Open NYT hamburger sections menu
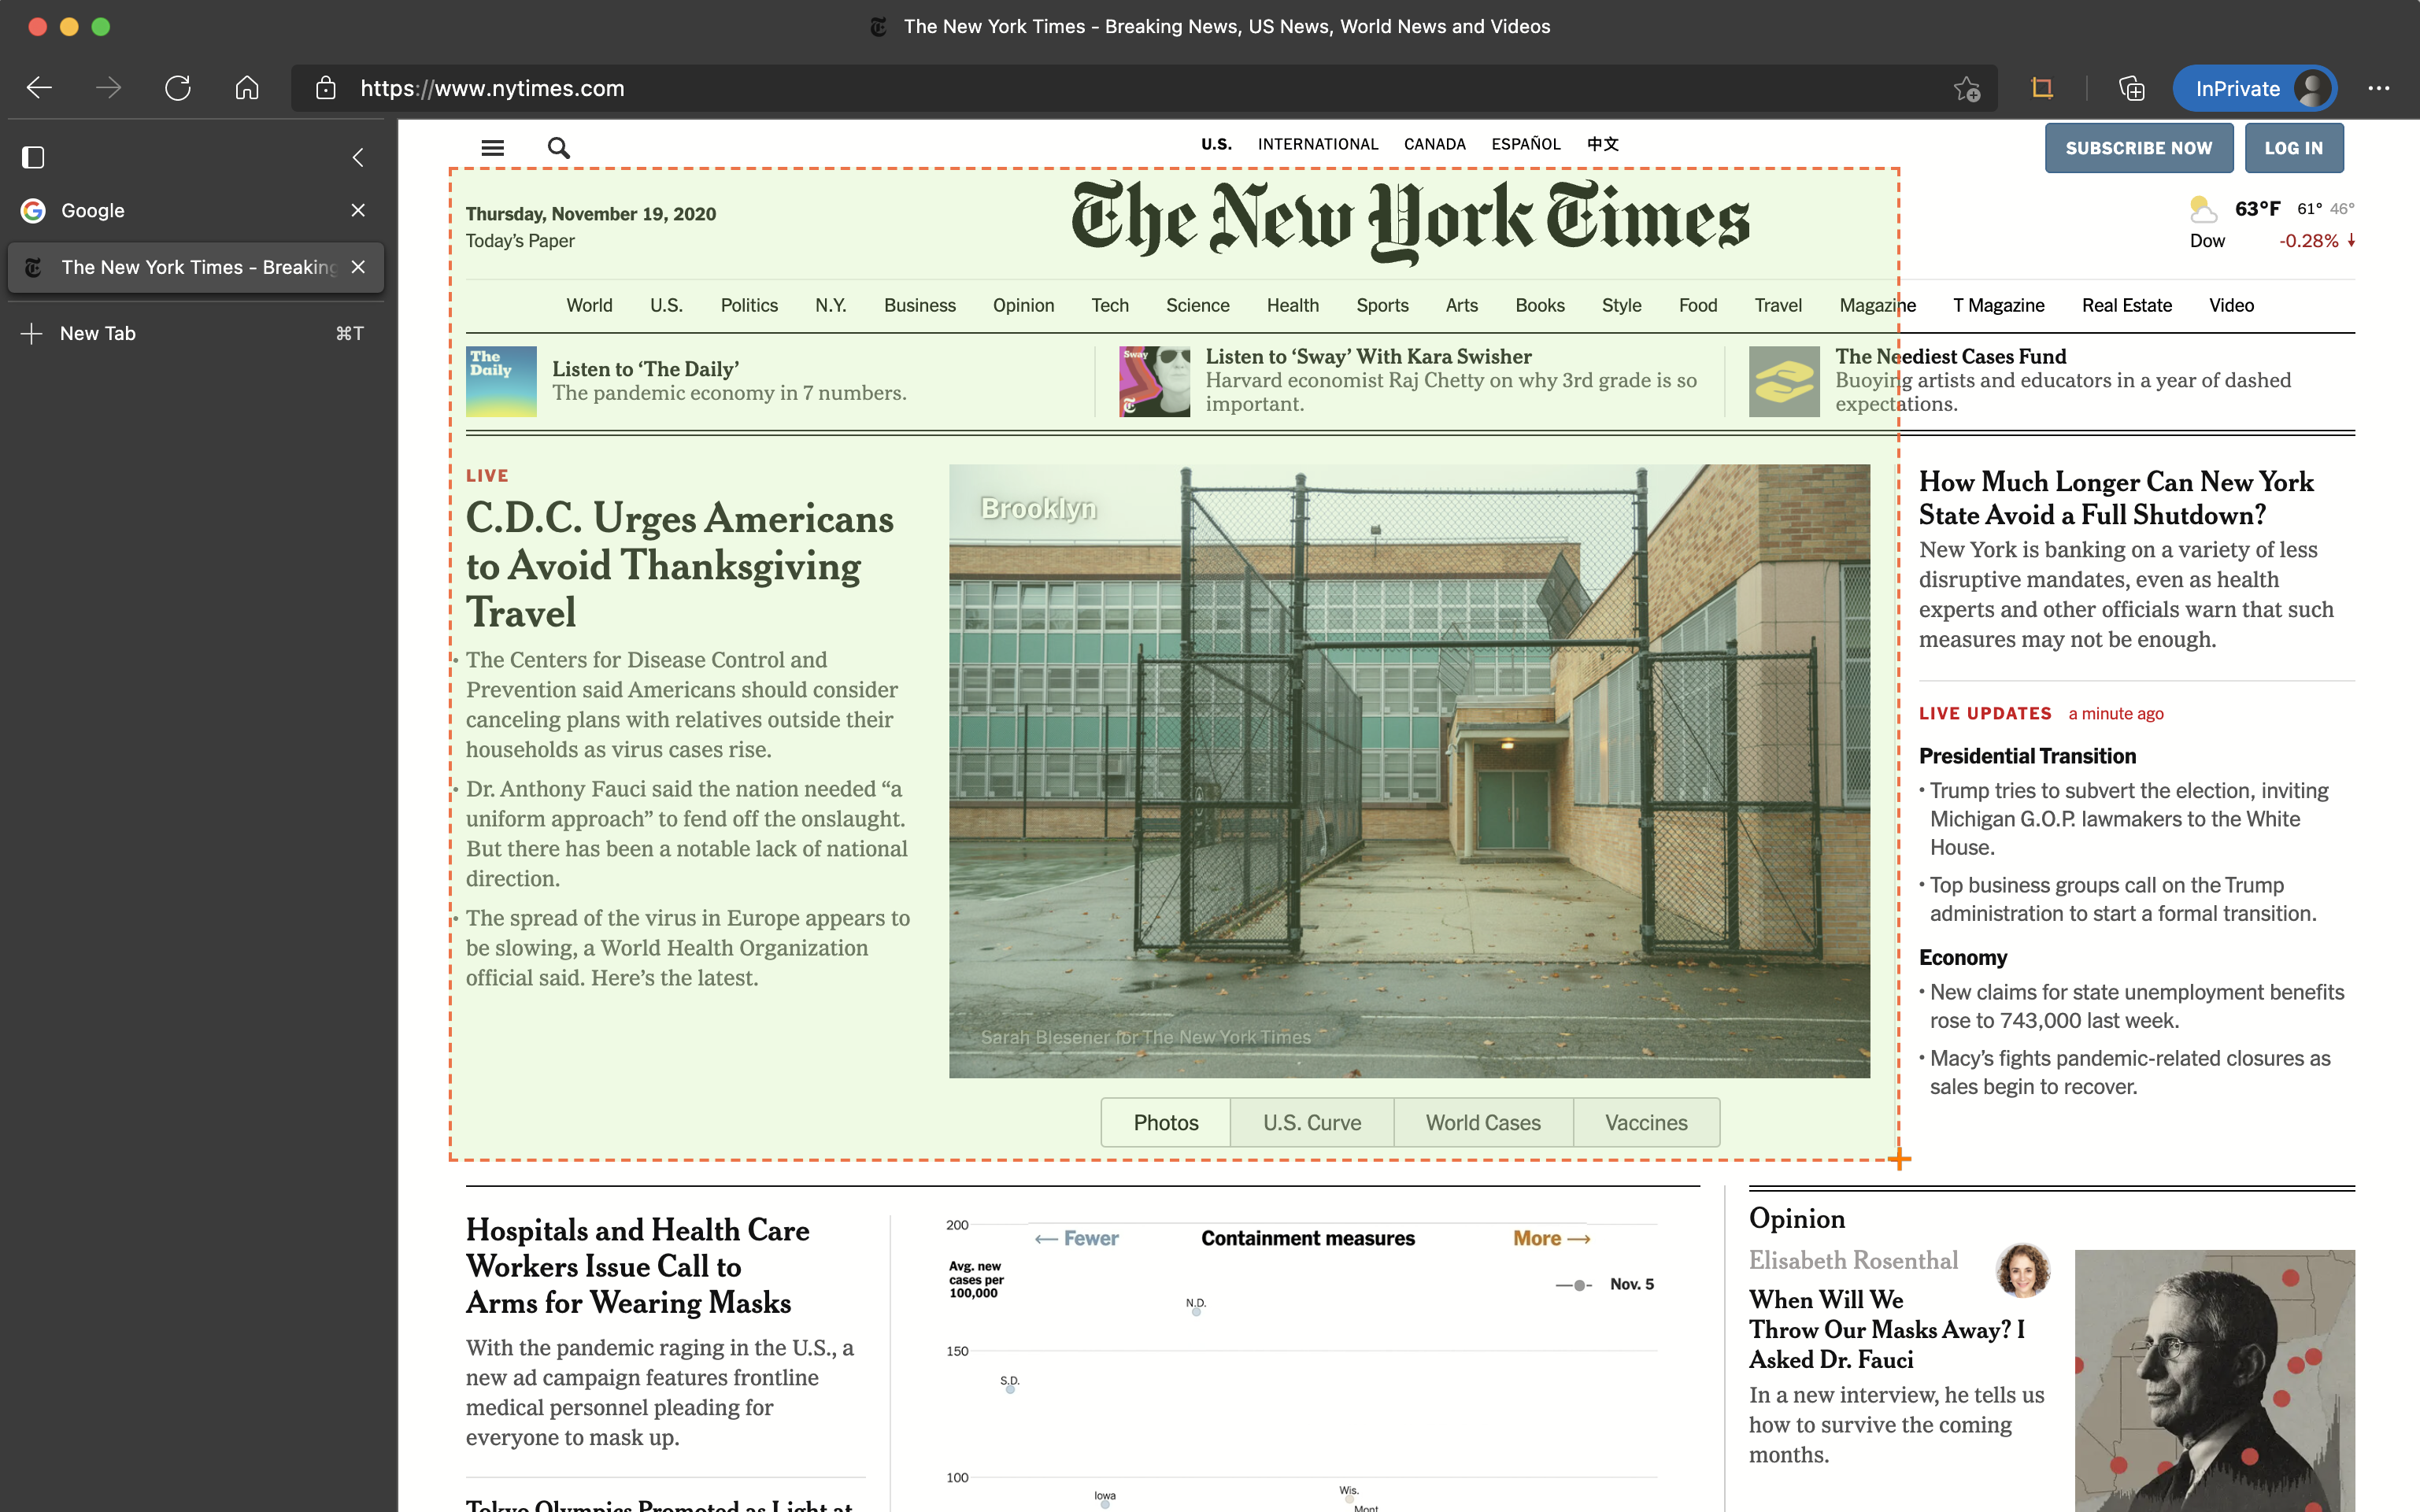Screen dimensions: 2420x1512 (492, 148)
